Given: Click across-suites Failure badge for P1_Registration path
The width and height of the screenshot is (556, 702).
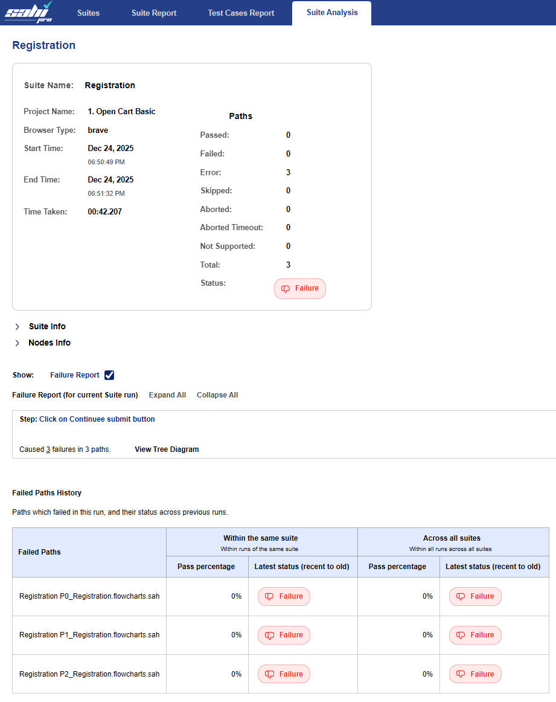Looking at the screenshot, I should pyautogui.click(x=475, y=635).
